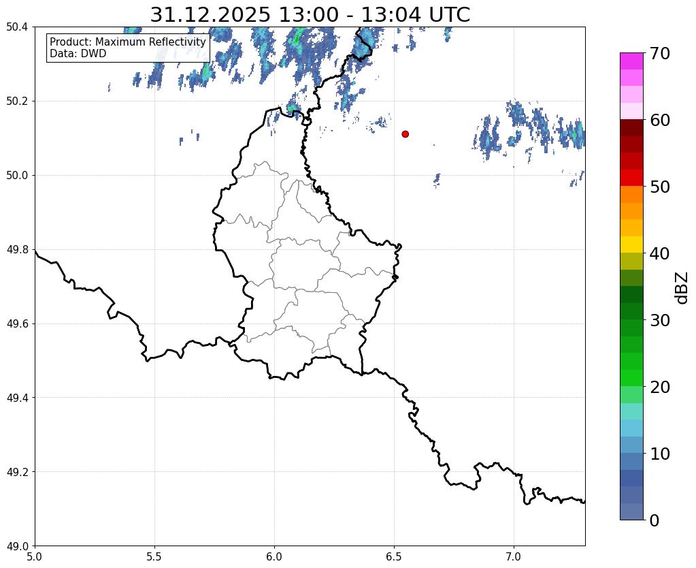Pick the dark red colorbar swatch below 60
This screenshot has width=696, height=568.
[631, 127]
